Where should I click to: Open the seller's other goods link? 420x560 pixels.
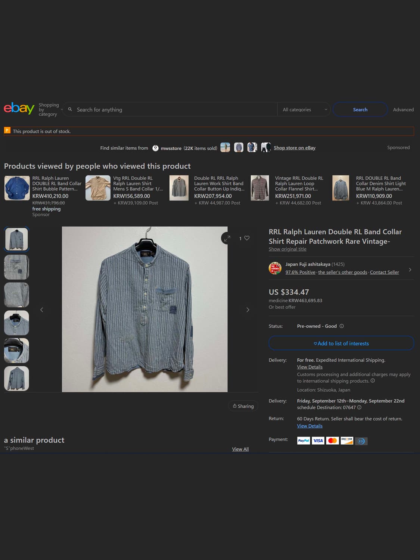(343, 272)
